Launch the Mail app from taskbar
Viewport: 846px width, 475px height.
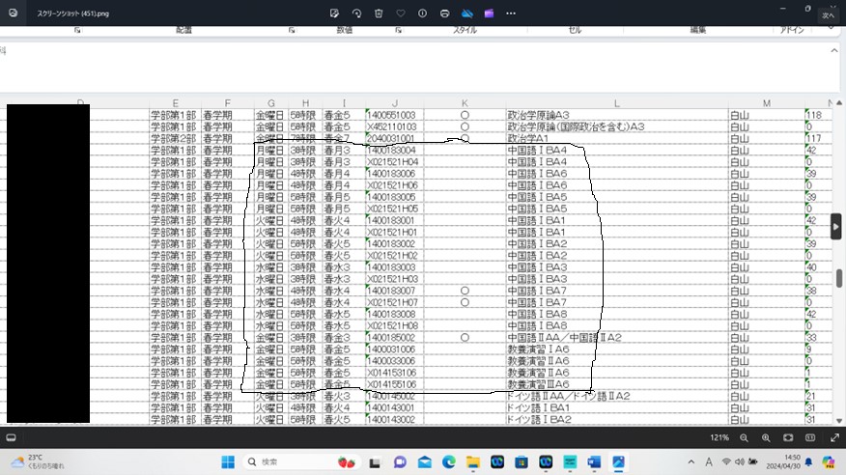click(x=425, y=462)
